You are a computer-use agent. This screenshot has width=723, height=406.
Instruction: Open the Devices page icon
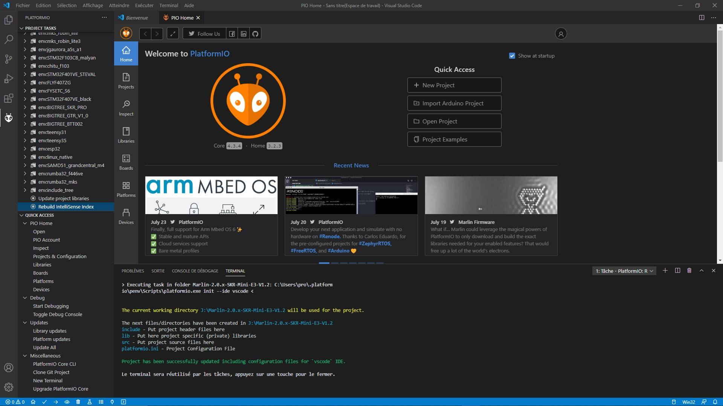(x=126, y=216)
